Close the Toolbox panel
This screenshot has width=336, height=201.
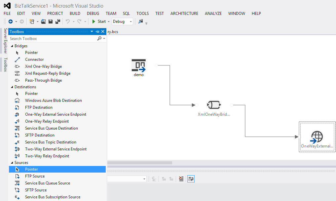click(x=103, y=31)
